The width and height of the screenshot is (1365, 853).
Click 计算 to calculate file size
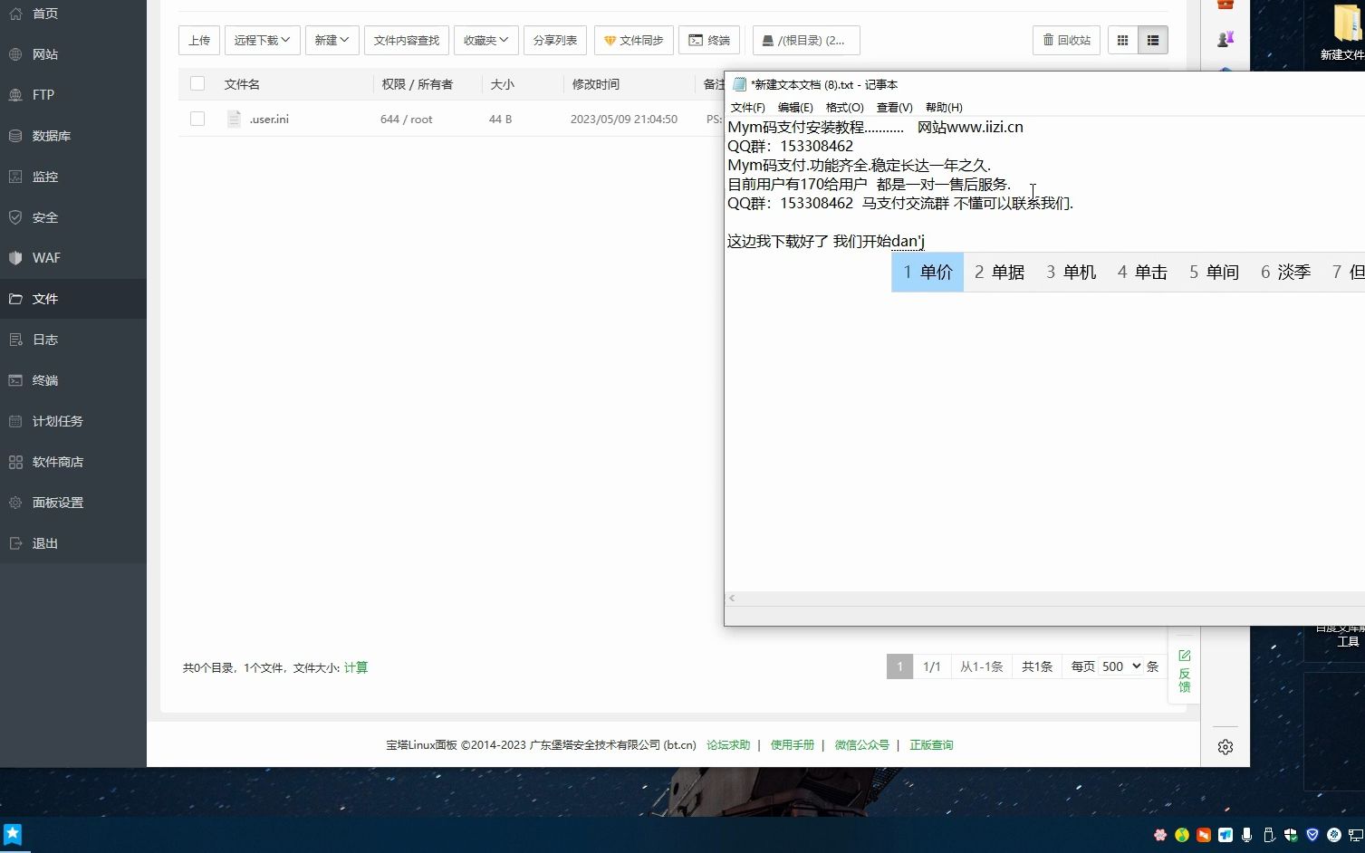(x=356, y=667)
